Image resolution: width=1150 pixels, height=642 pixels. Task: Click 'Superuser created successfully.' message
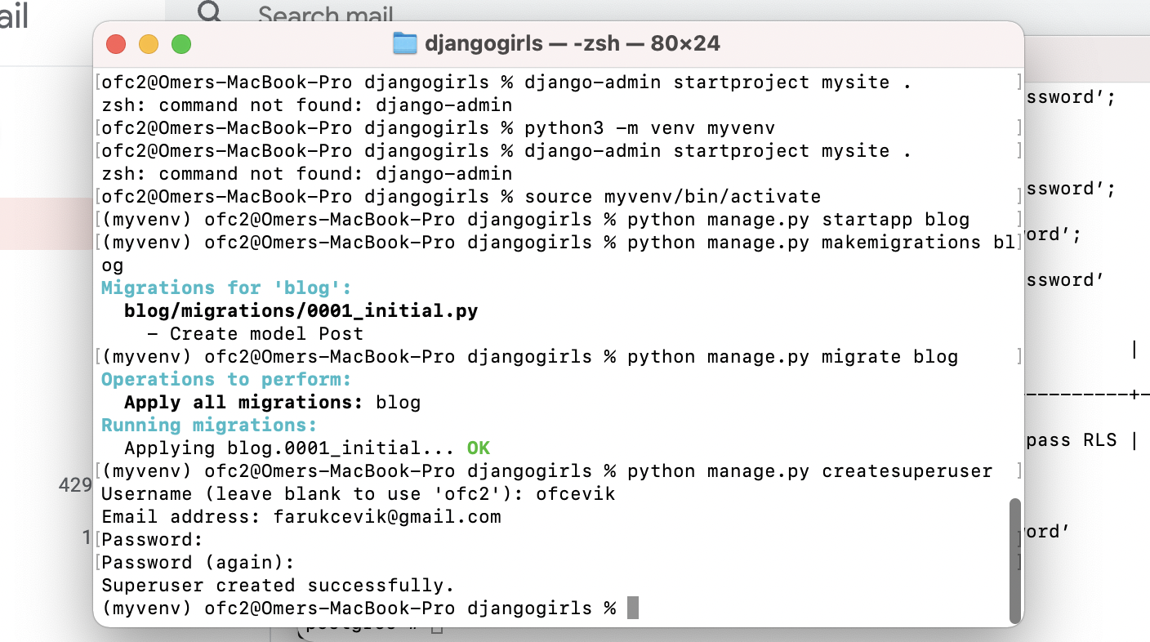pos(278,586)
